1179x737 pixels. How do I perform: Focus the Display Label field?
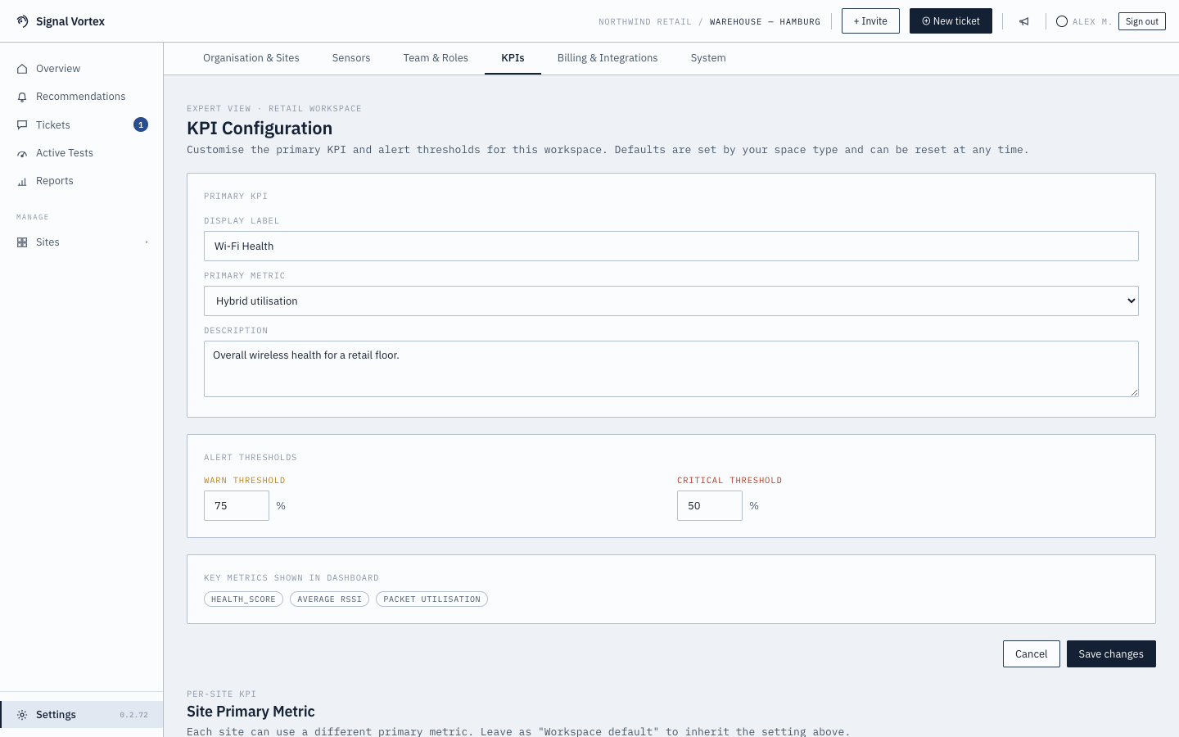(671, 246)
